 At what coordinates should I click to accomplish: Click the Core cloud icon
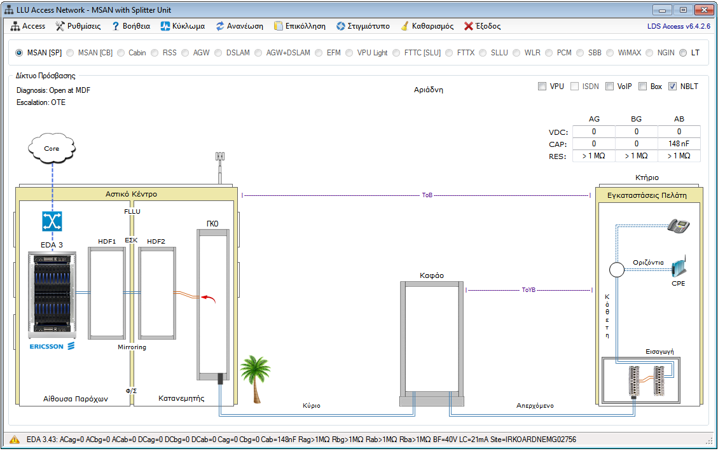click(x=52, y=149)
